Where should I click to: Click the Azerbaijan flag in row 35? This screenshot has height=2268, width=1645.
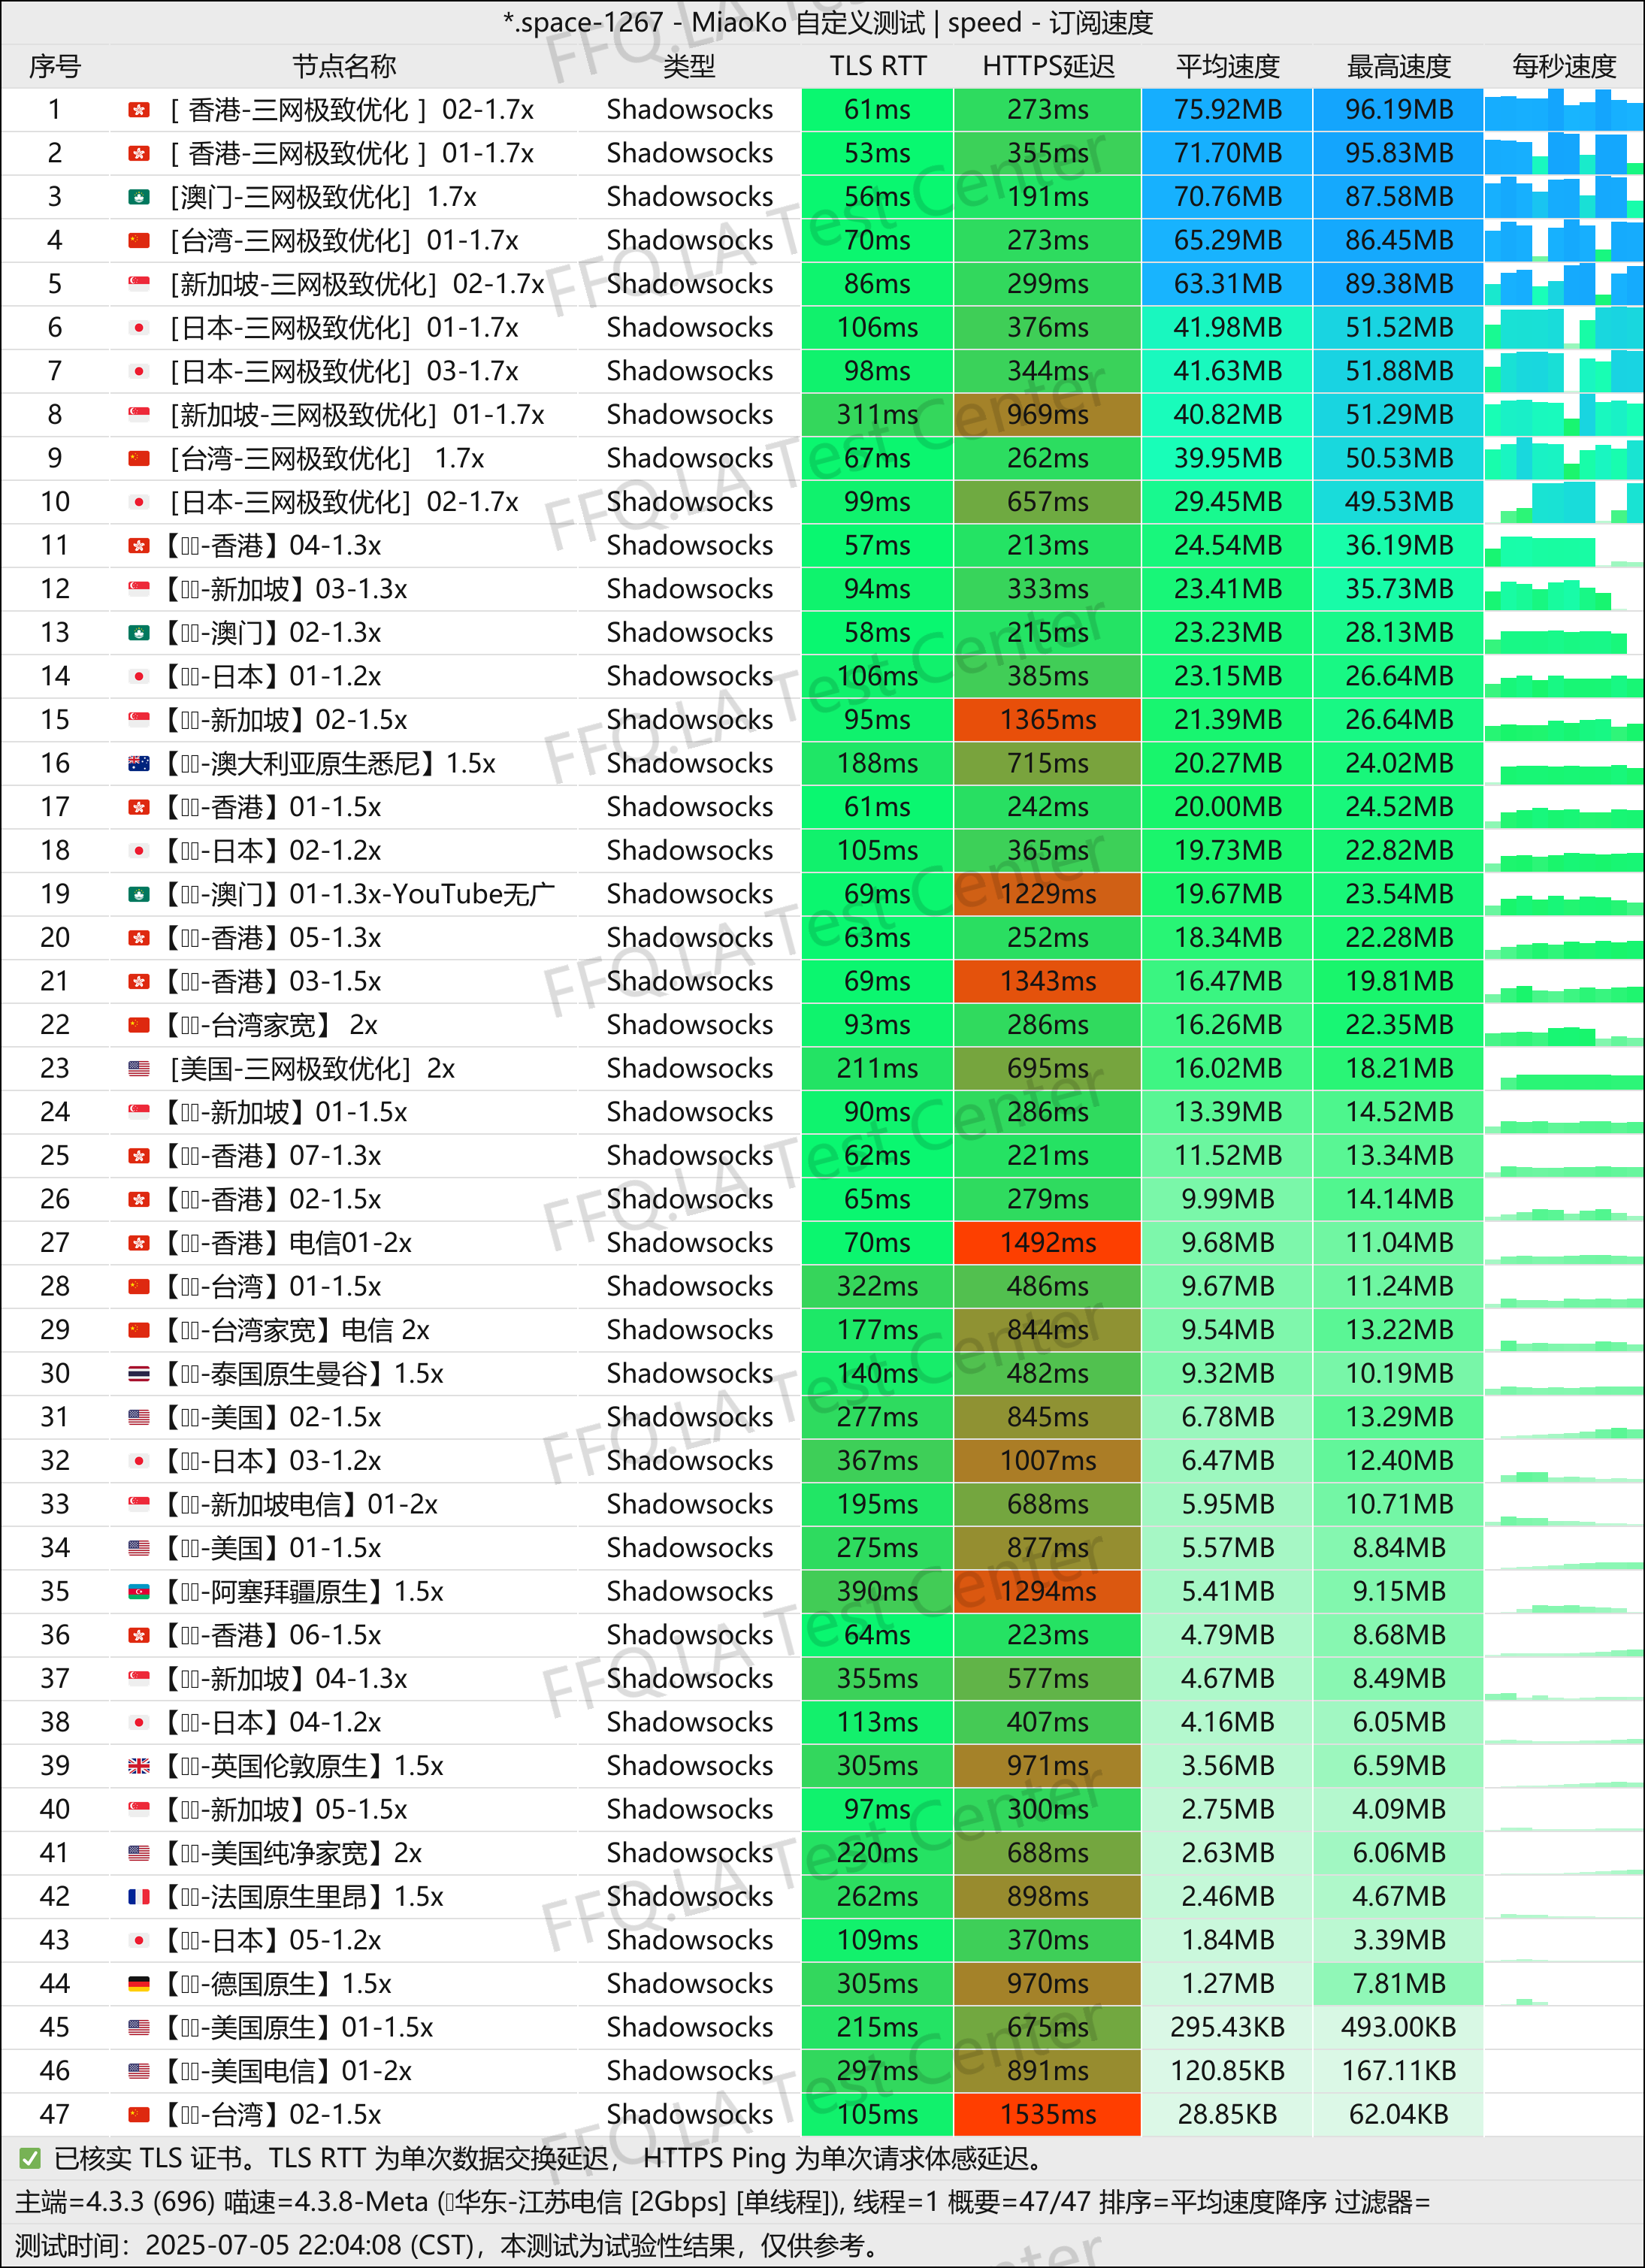coord(139,1592)
